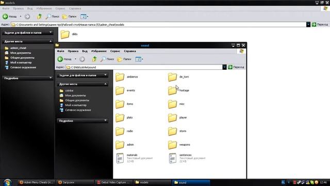Screen dimensions: 330x186
Task: Open Мой компьютер in sound window sidebar
Action: click(x=73, y=105)
